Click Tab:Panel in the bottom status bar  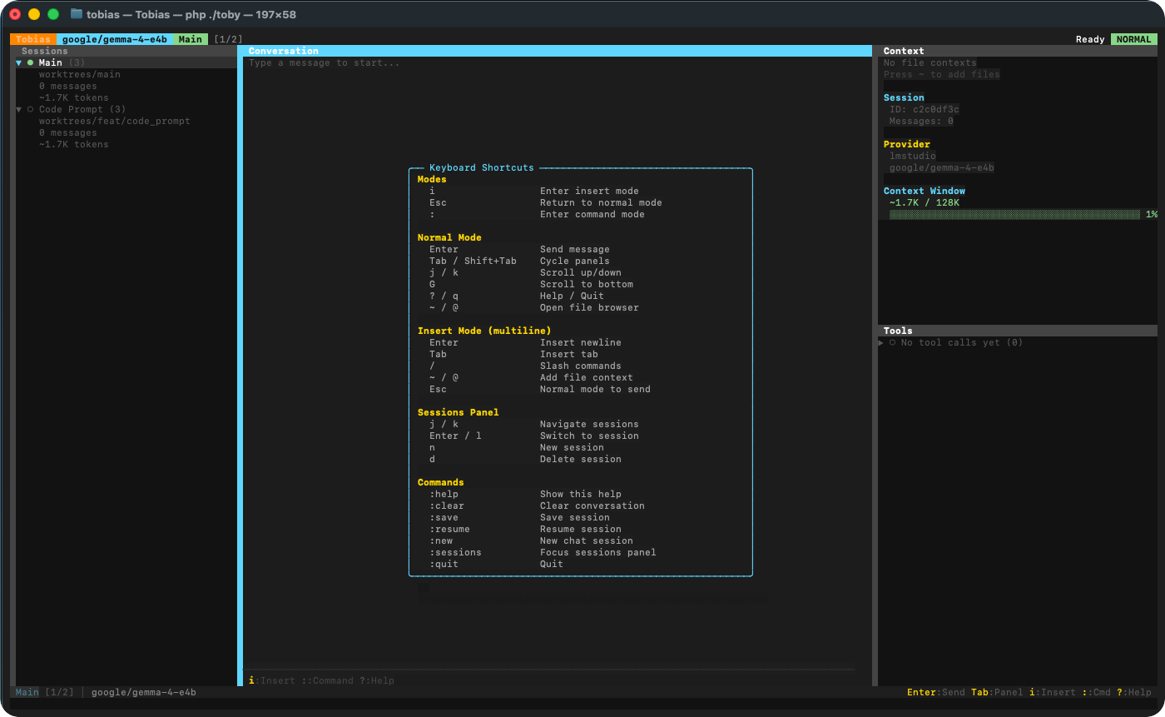997,692
